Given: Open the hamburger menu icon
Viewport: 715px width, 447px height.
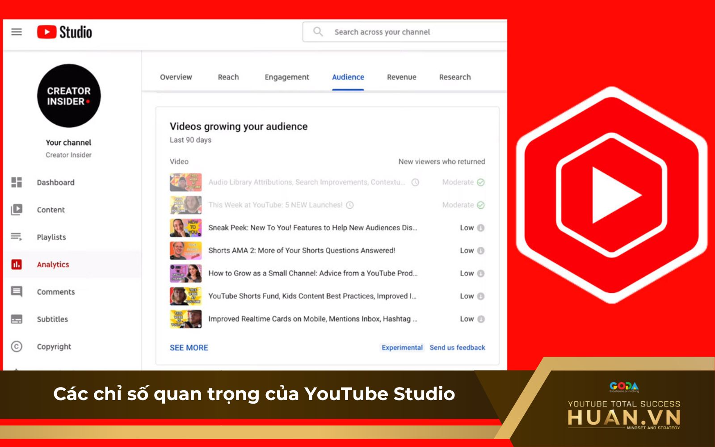Looking at the screenshot, I should [17, 32].
